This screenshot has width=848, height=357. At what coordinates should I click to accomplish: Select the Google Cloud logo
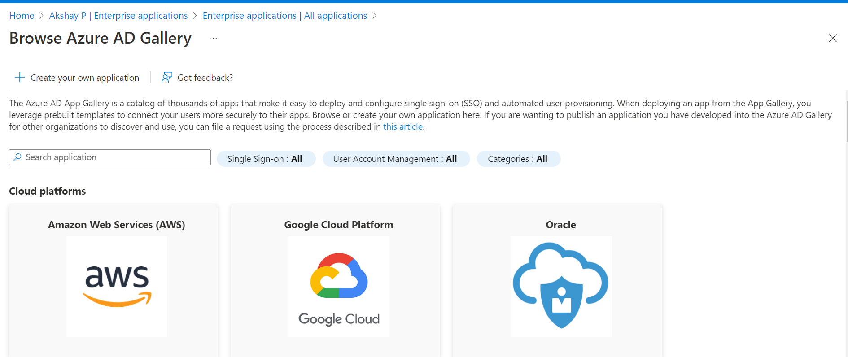(339, 287)
